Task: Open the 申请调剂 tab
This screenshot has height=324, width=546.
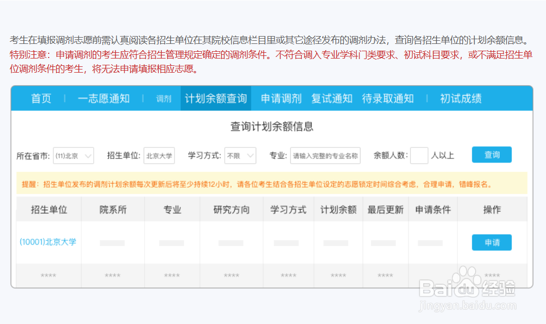Action: [280, 98]
